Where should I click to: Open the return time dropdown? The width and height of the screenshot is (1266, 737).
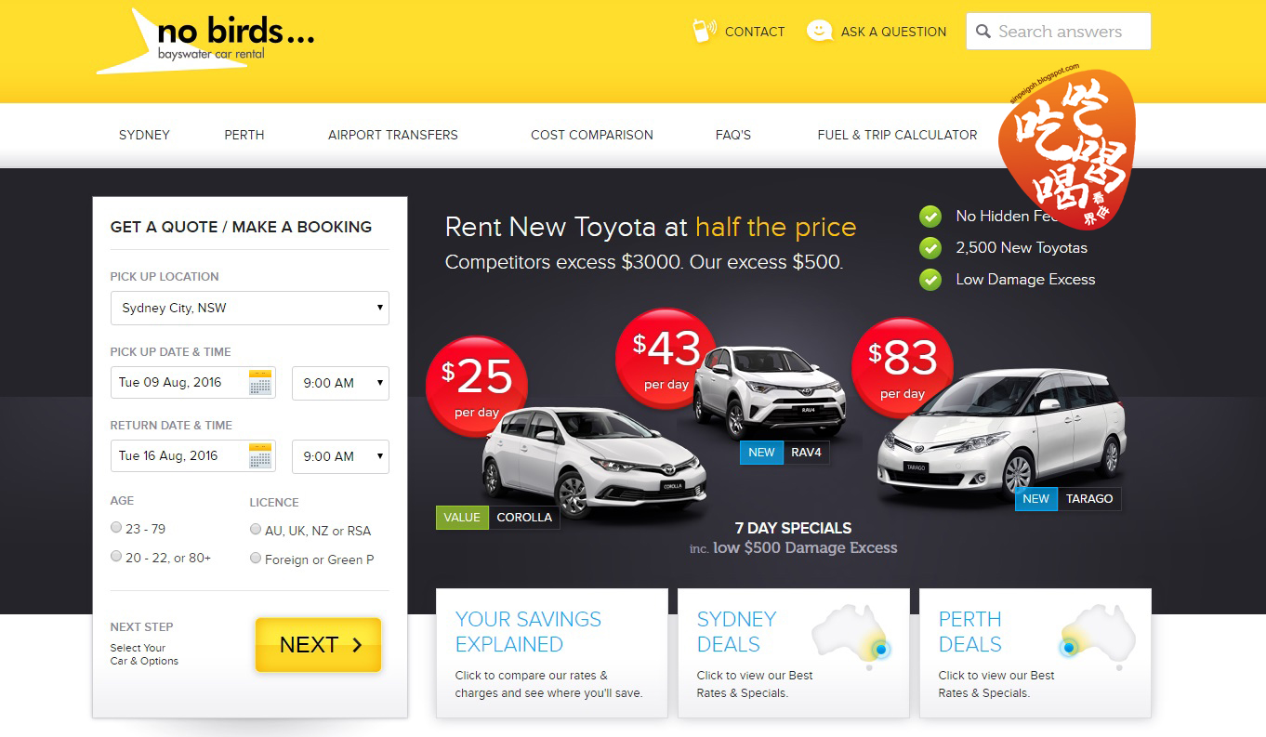pyautogui.click(x=340, y=456)
